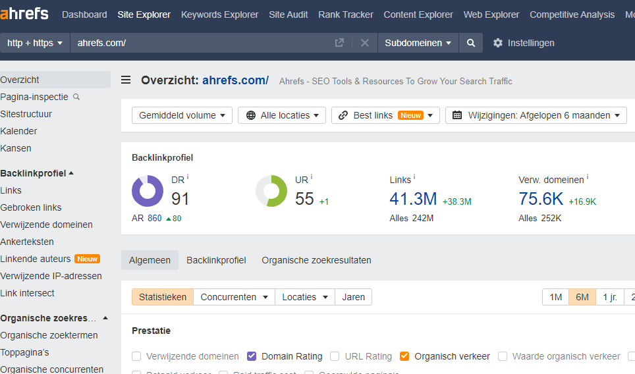Click the chain link icon in Best links
This screenshot has width=635, height=374.
click(x=343, y=115)
